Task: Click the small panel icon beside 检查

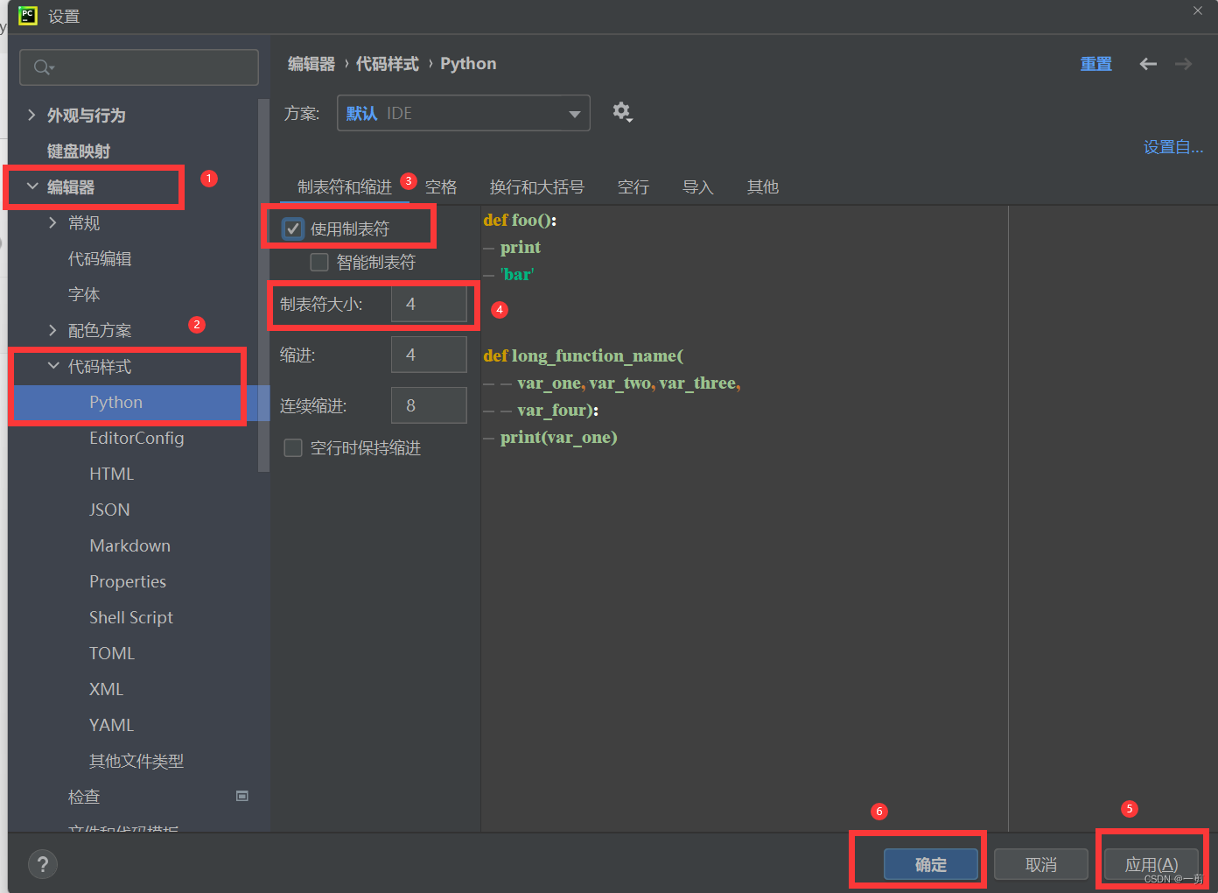Action: tap(242, 796)
